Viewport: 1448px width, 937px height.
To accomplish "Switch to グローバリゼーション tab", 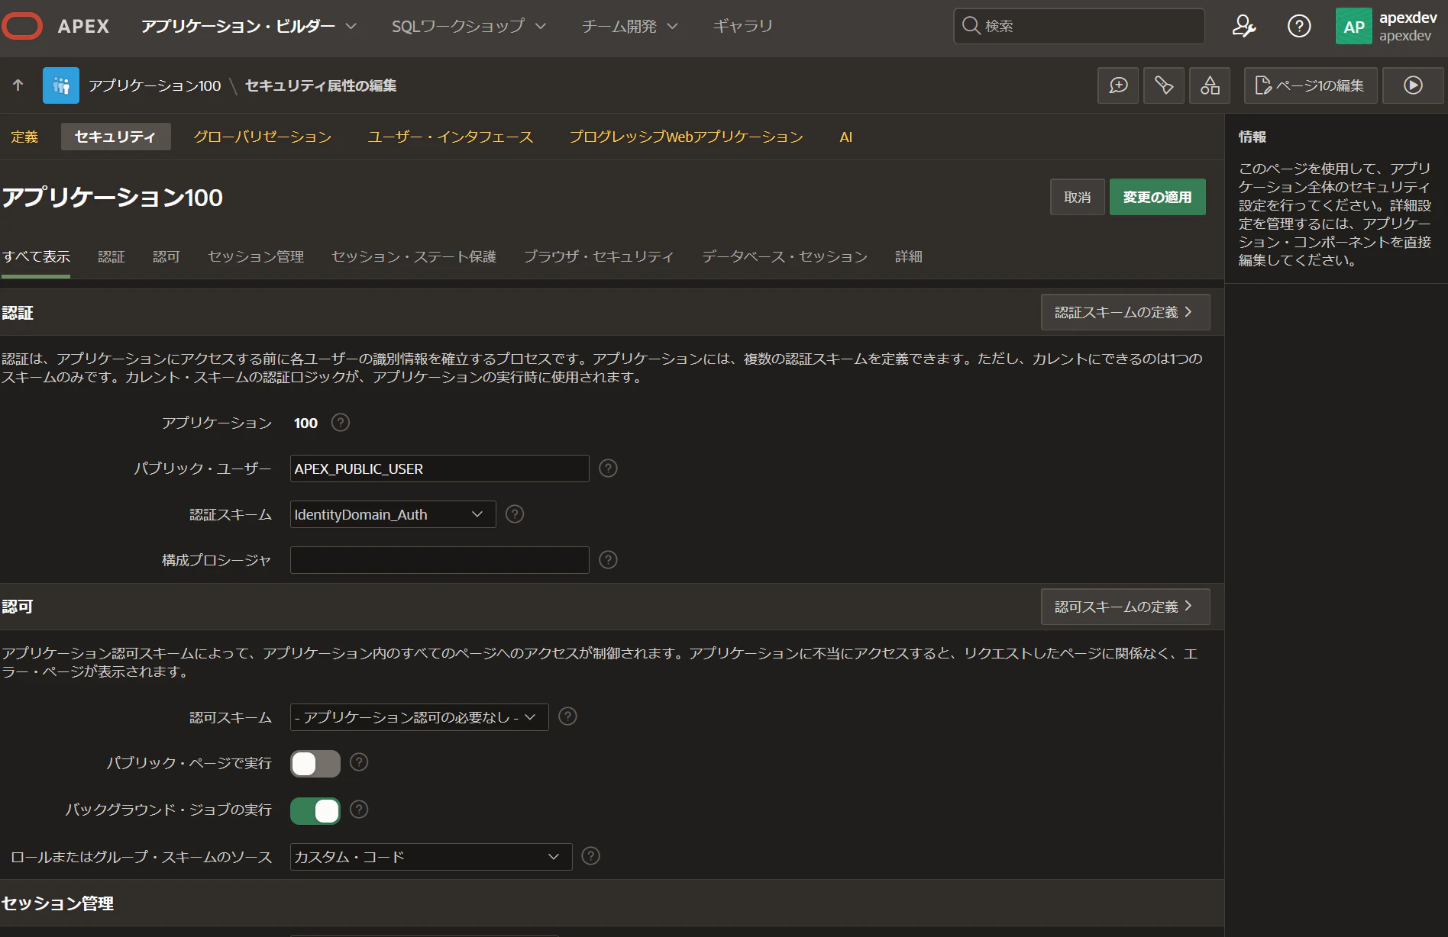I will click(x=262, y=137).
